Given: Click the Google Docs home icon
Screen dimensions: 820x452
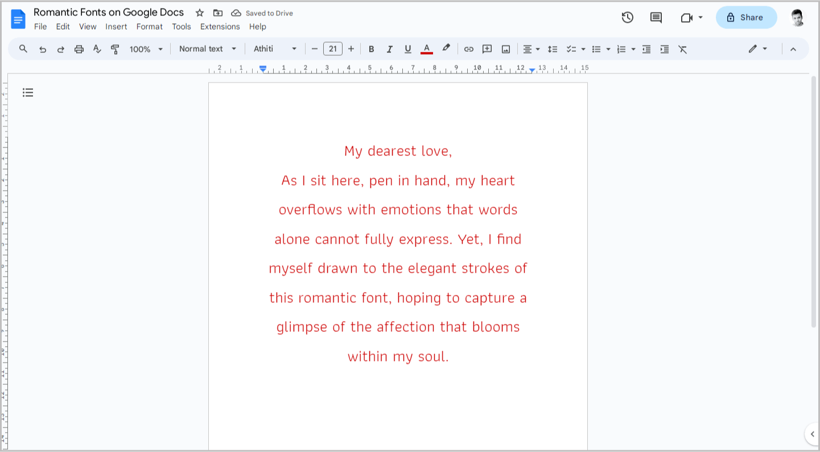Looking at the screenshot, I should point(18,19).
